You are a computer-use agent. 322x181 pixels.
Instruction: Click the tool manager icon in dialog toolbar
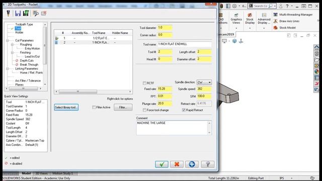(8, 14)
